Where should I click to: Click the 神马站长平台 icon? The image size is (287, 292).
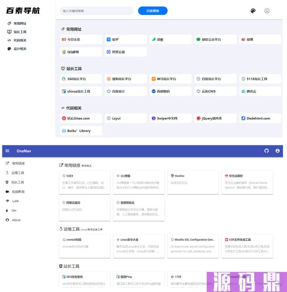click(x=154, y=79)
